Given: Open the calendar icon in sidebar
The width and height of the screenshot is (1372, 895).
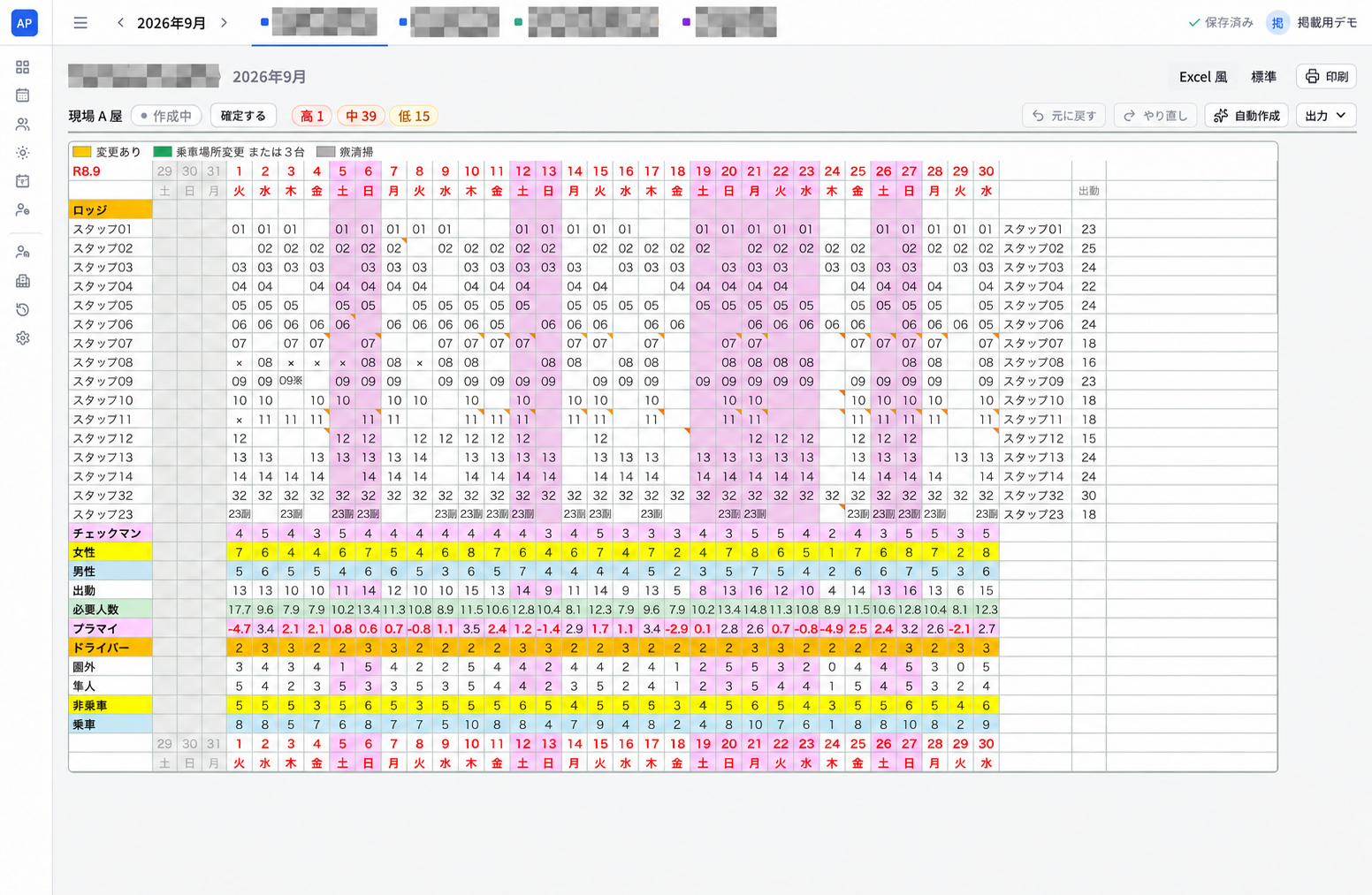Looking at the screenshot, I should (23, 95).
